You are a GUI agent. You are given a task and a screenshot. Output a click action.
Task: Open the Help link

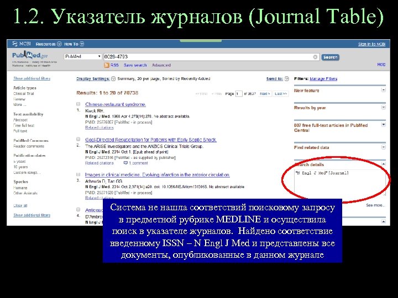(381, 65)
